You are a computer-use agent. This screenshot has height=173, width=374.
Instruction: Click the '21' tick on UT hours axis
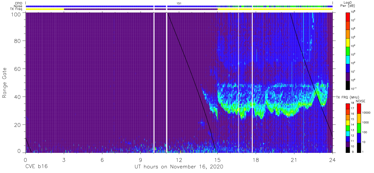[x=294, y=160]
